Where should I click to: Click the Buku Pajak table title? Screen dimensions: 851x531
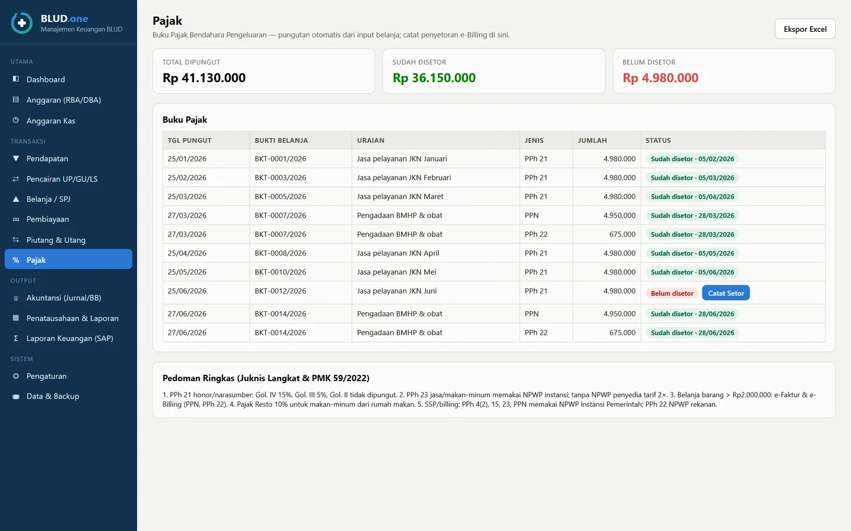coord(185,120)
